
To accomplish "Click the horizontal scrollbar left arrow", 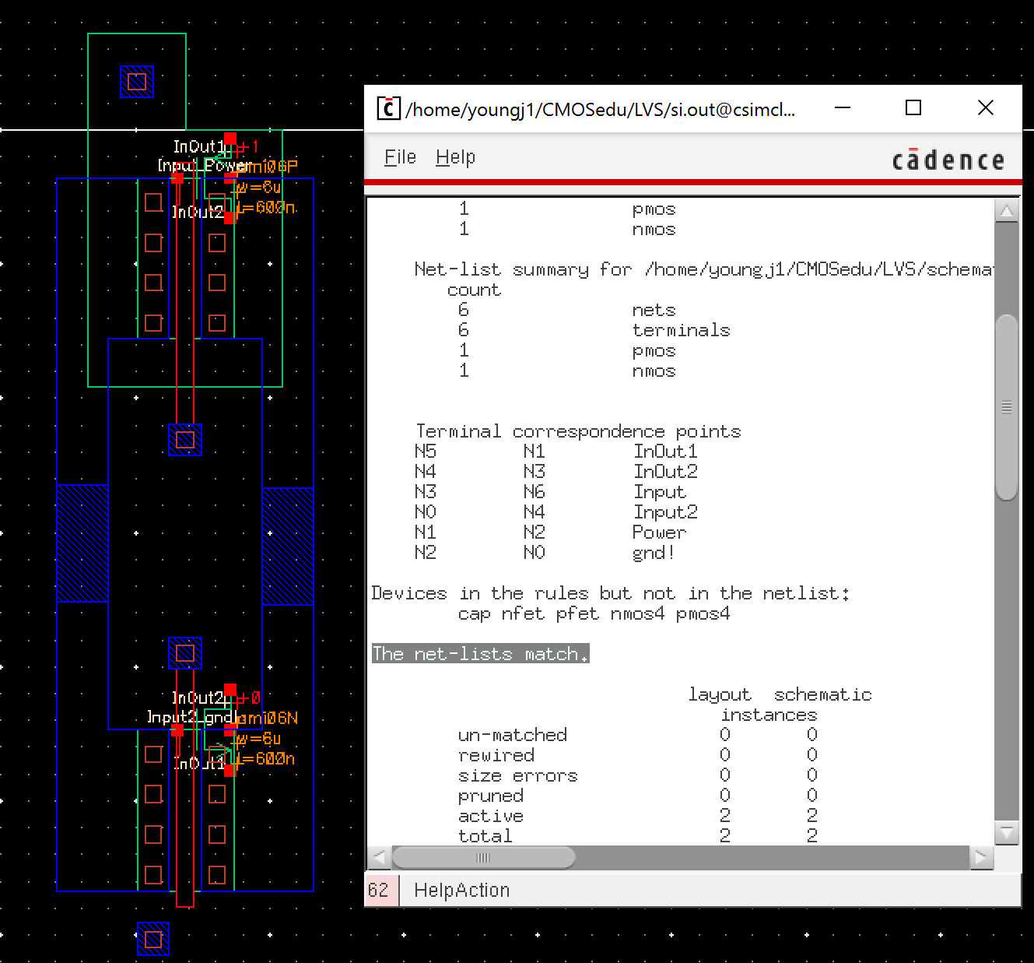I will [x=379, y=858].
